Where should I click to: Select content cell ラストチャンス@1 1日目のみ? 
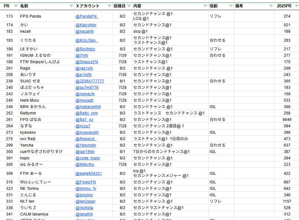point(170,139)
